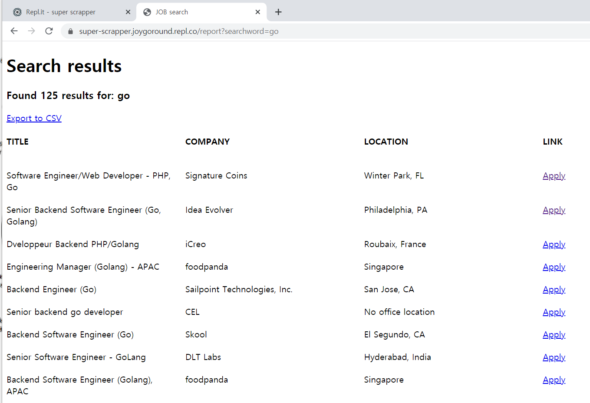This screenshot has width=590, height=403.
Task: Click company name Skool
Action: click(196, 334)
